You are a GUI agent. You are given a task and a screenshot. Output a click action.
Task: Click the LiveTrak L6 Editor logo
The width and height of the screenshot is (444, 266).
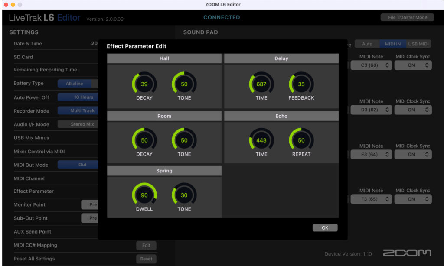45,17
